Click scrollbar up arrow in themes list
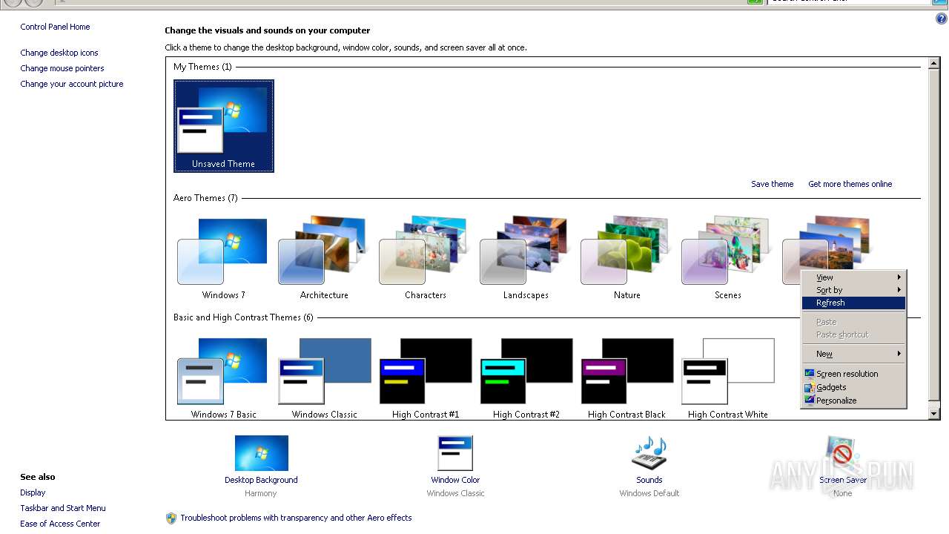 pos(934,63)
